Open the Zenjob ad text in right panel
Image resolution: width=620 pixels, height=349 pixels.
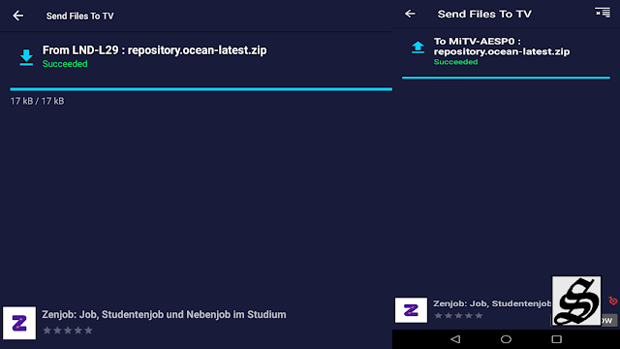tap(492, 303)
